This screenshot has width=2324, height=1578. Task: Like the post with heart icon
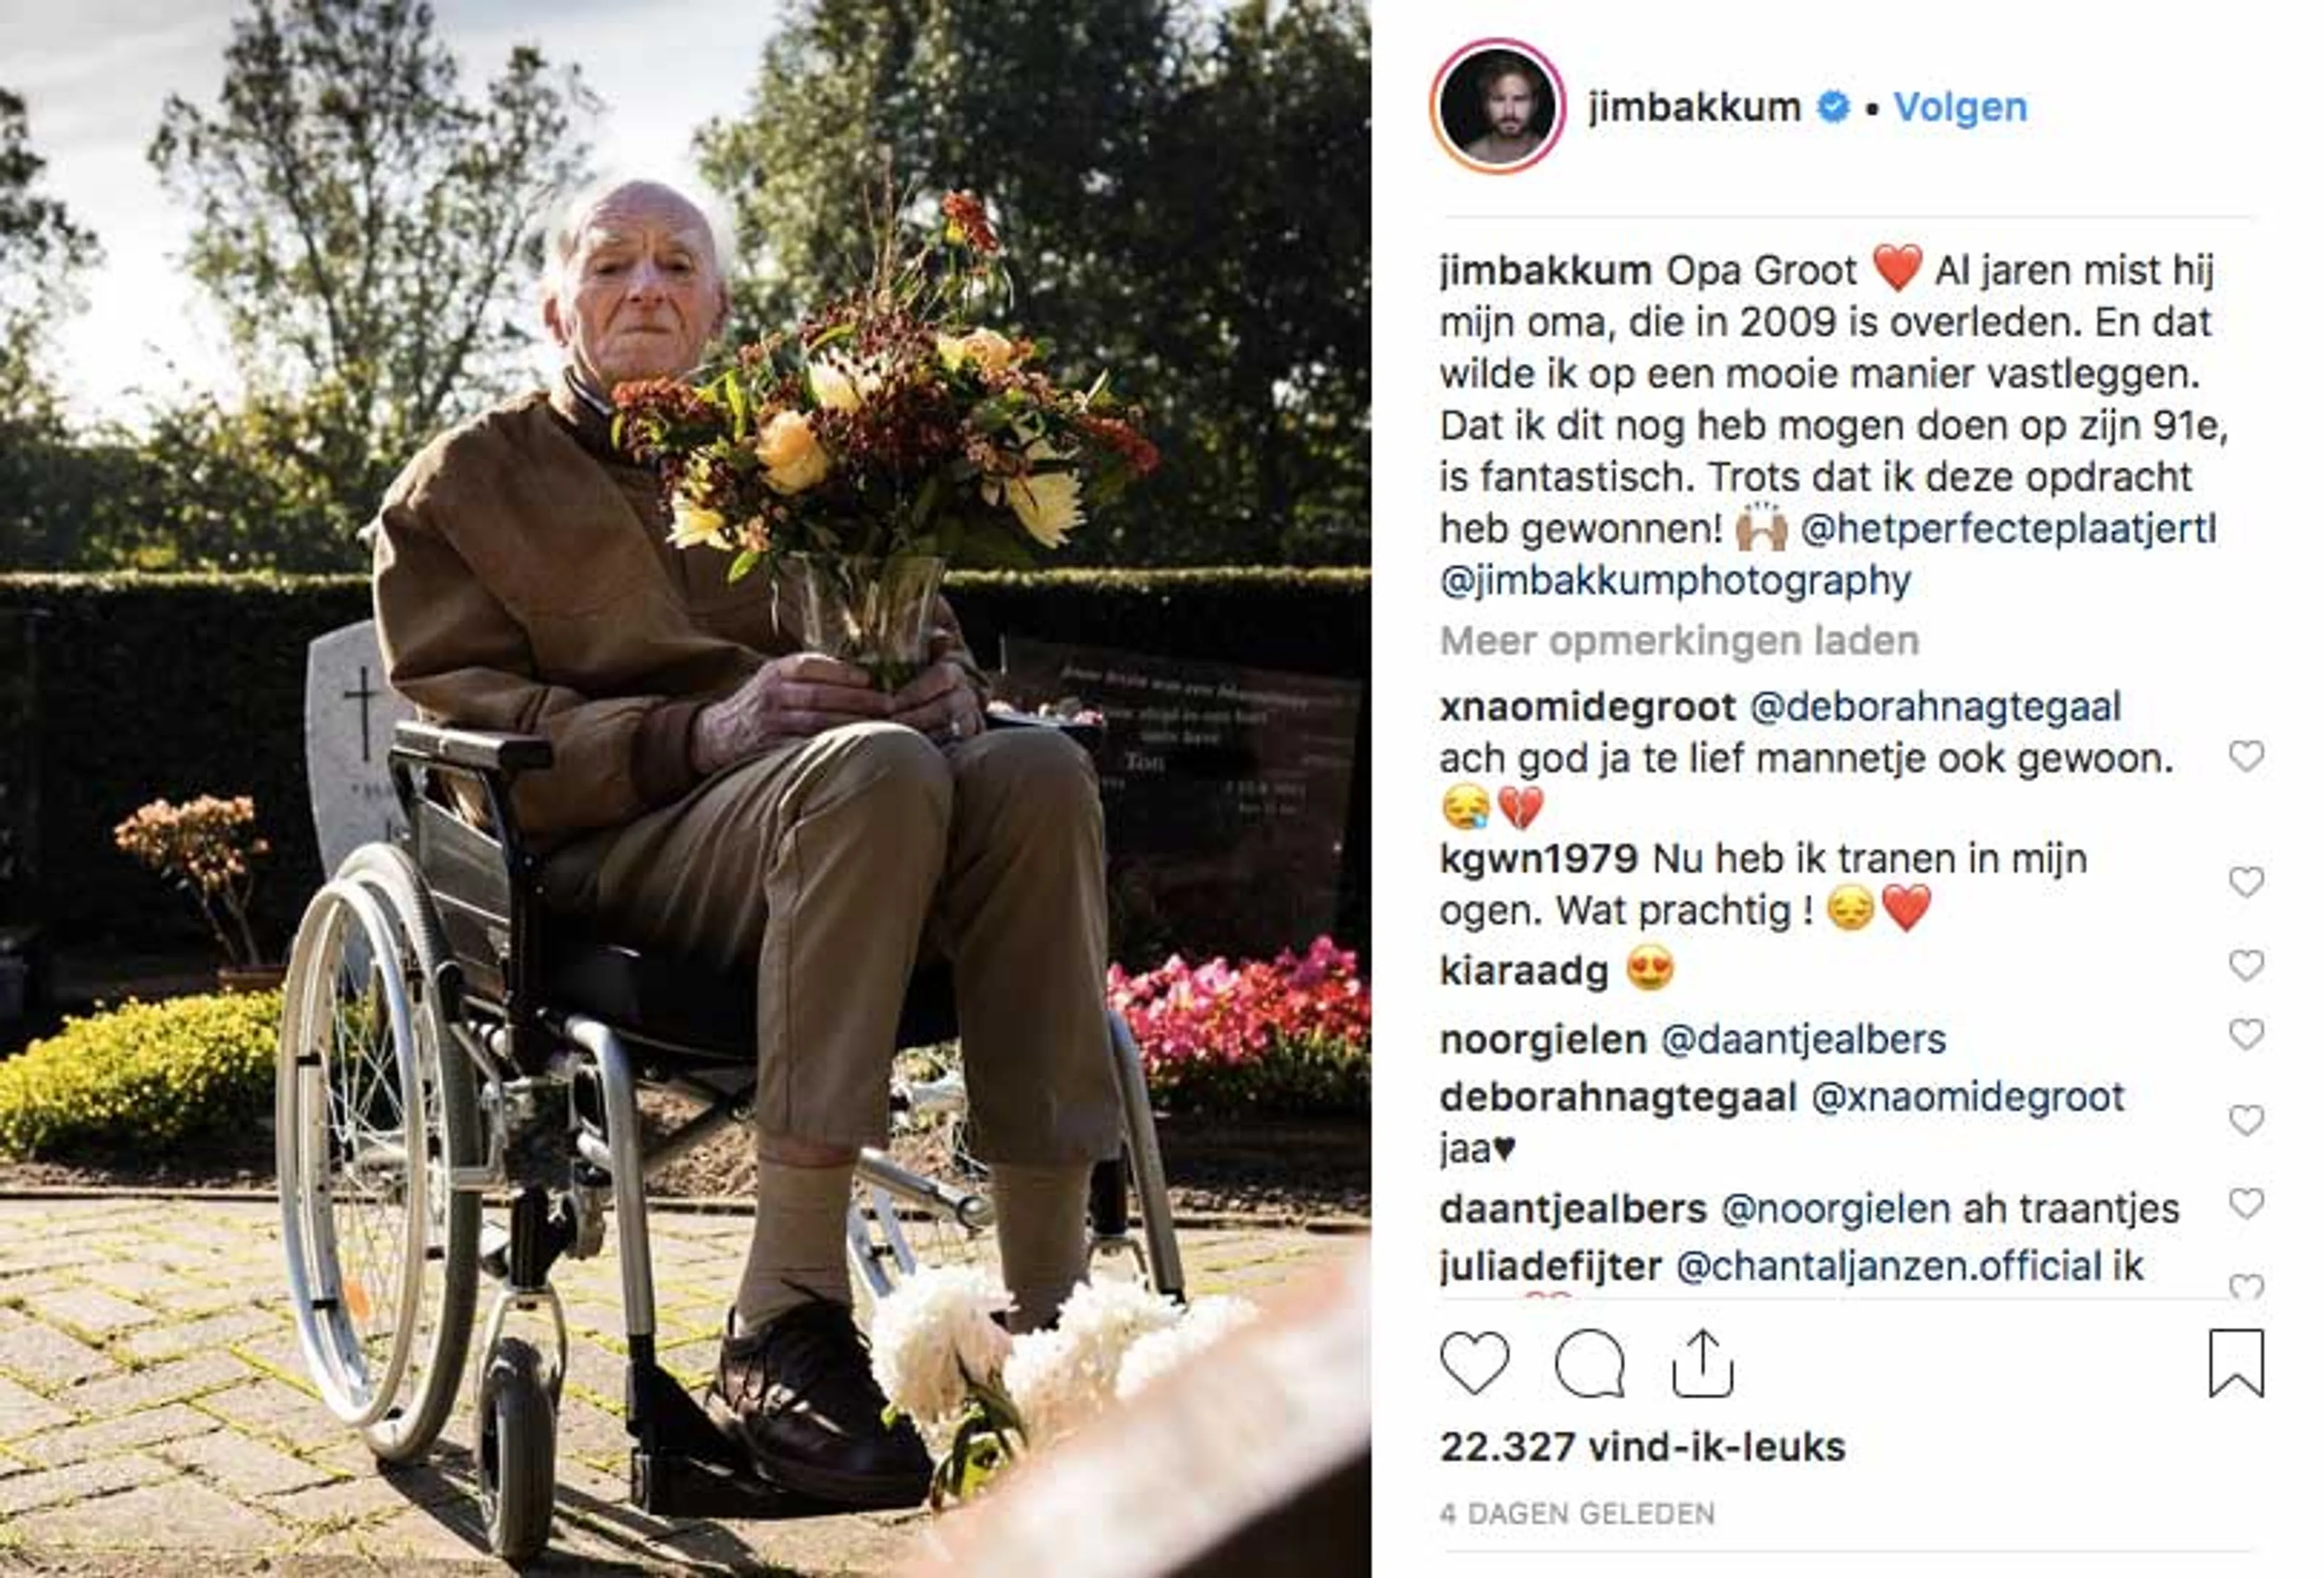(1474, 1363)
